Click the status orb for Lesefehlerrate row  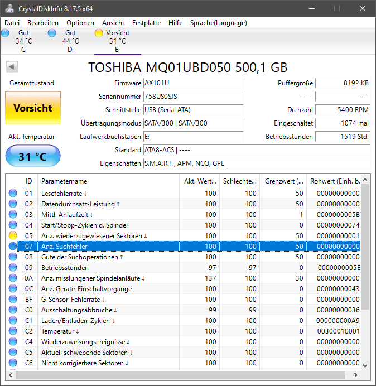pyautogui.click(x=13, y=193)
